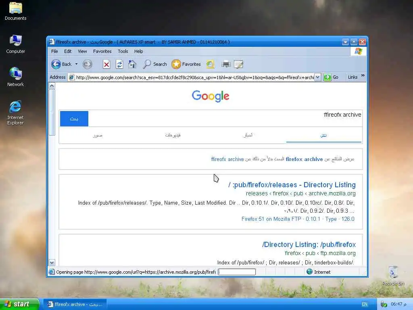Viewport: 413px width, 310px height.
Task: Go to the Home page icon
Action: point(132,64)
